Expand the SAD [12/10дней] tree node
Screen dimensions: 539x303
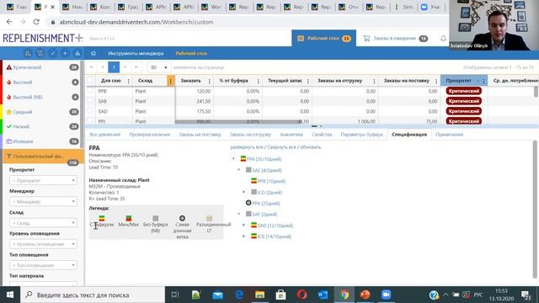[x=244, y=226]
